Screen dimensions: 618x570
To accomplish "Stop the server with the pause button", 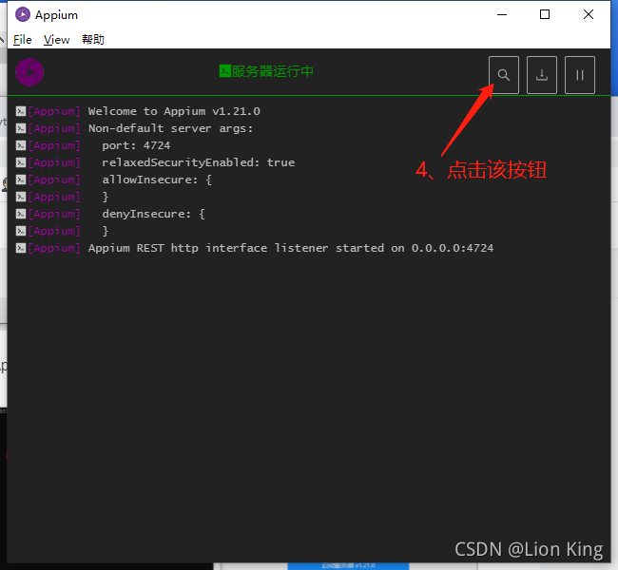I will [x=579, y=75].
